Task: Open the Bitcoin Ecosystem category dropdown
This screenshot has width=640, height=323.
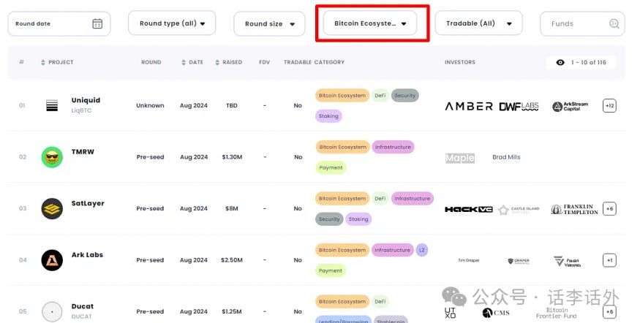Action: point(370,23)
